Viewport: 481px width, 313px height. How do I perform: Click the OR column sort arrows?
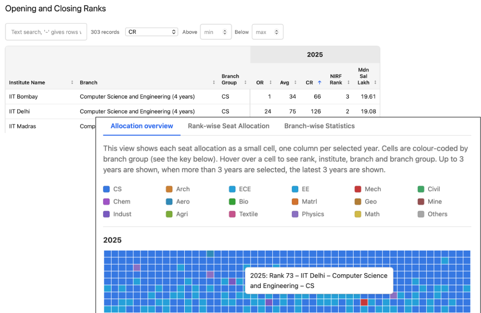click(x=270, y=83)
